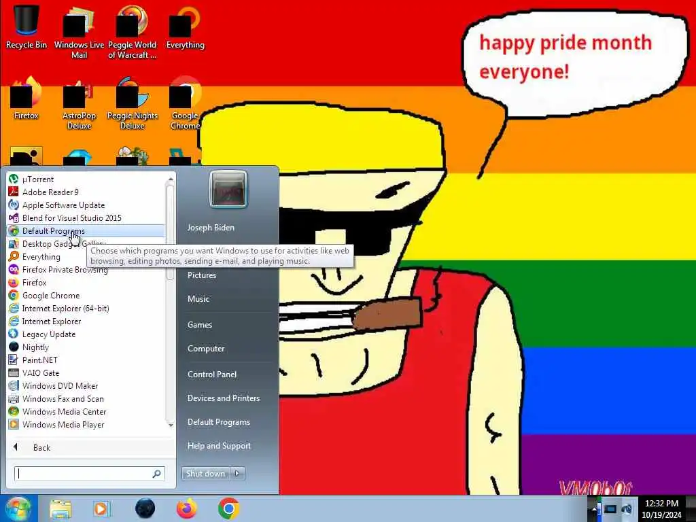Open File Explorer from the taskbar
The width and height of the screenshot is (696, 522).
click(60, 508)
